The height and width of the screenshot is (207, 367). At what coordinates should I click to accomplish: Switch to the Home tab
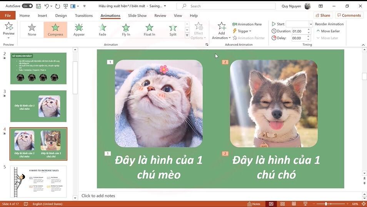point(25,15)
